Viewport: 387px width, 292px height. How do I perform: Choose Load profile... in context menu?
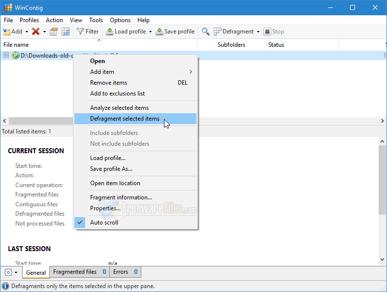click(135, 158)
